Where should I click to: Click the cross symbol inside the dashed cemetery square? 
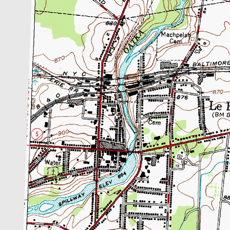point(53,171)
